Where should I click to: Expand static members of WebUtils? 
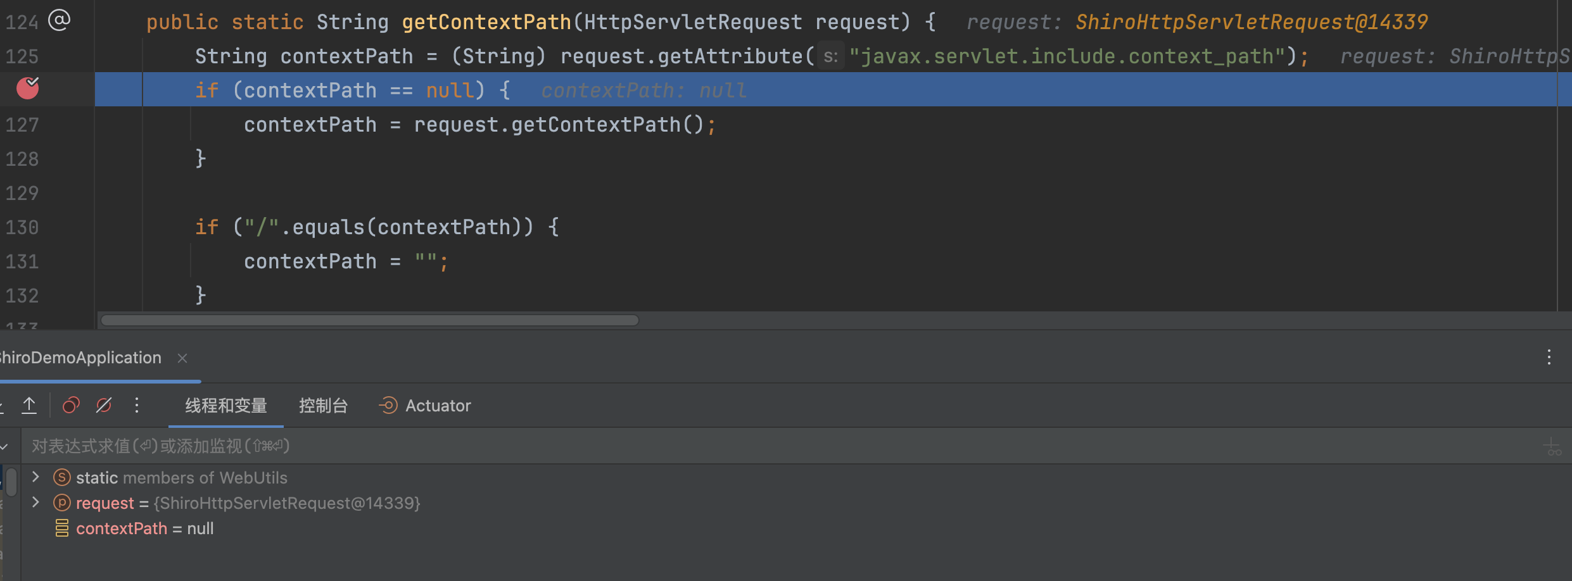[36, 477]
